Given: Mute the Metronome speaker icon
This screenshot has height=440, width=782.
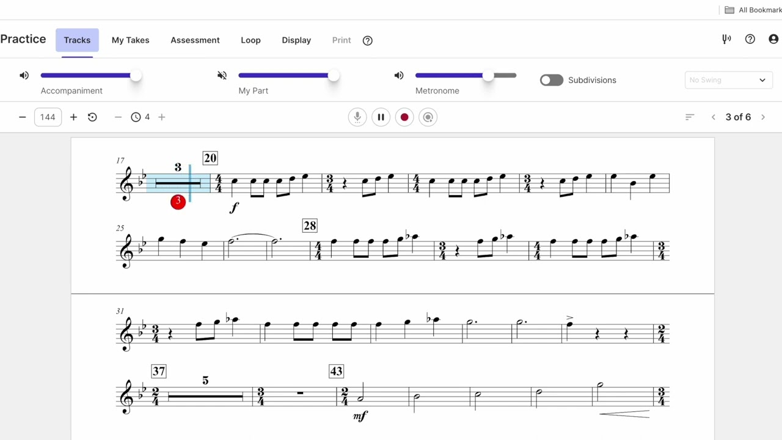Looking at the screenshot, I should [399, 75].
